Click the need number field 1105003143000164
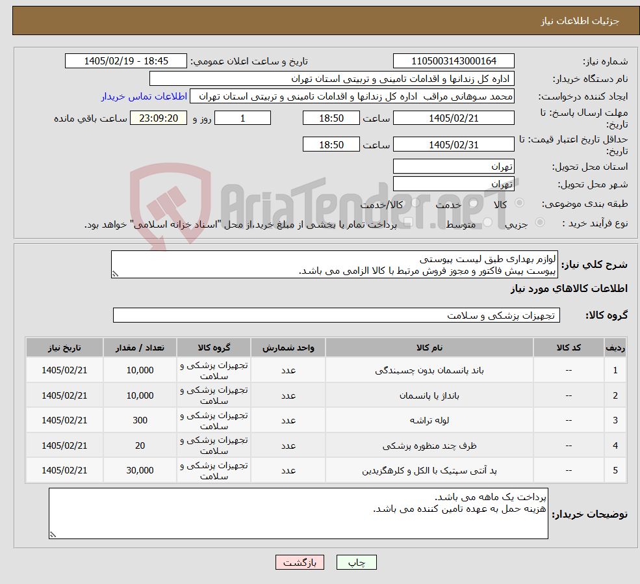 point(454,61)
